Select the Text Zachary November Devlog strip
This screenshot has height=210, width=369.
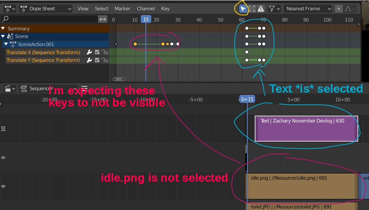pyautogui.click(x=306, y=129)
